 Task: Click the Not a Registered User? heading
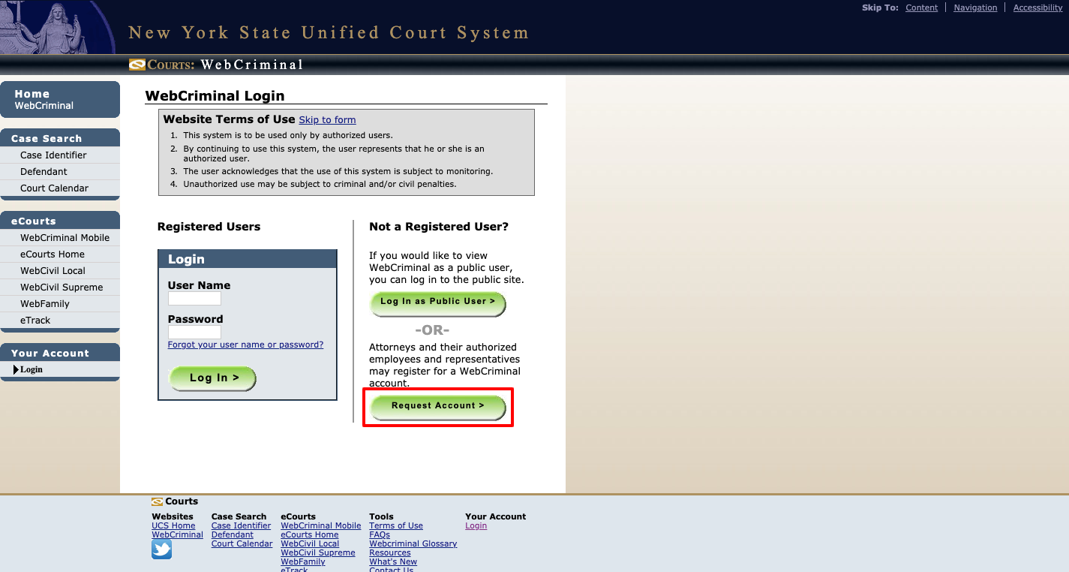pos(439,227)
